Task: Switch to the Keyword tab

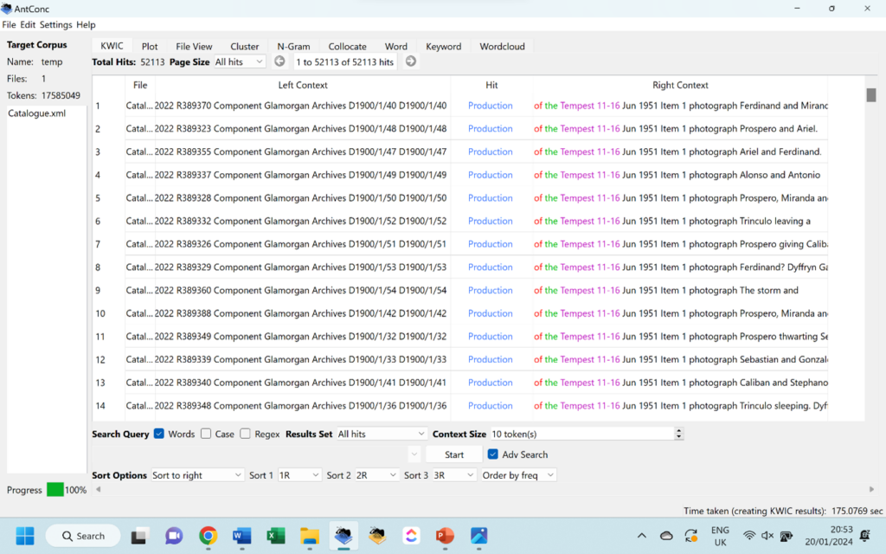Action: click(443, 46)
